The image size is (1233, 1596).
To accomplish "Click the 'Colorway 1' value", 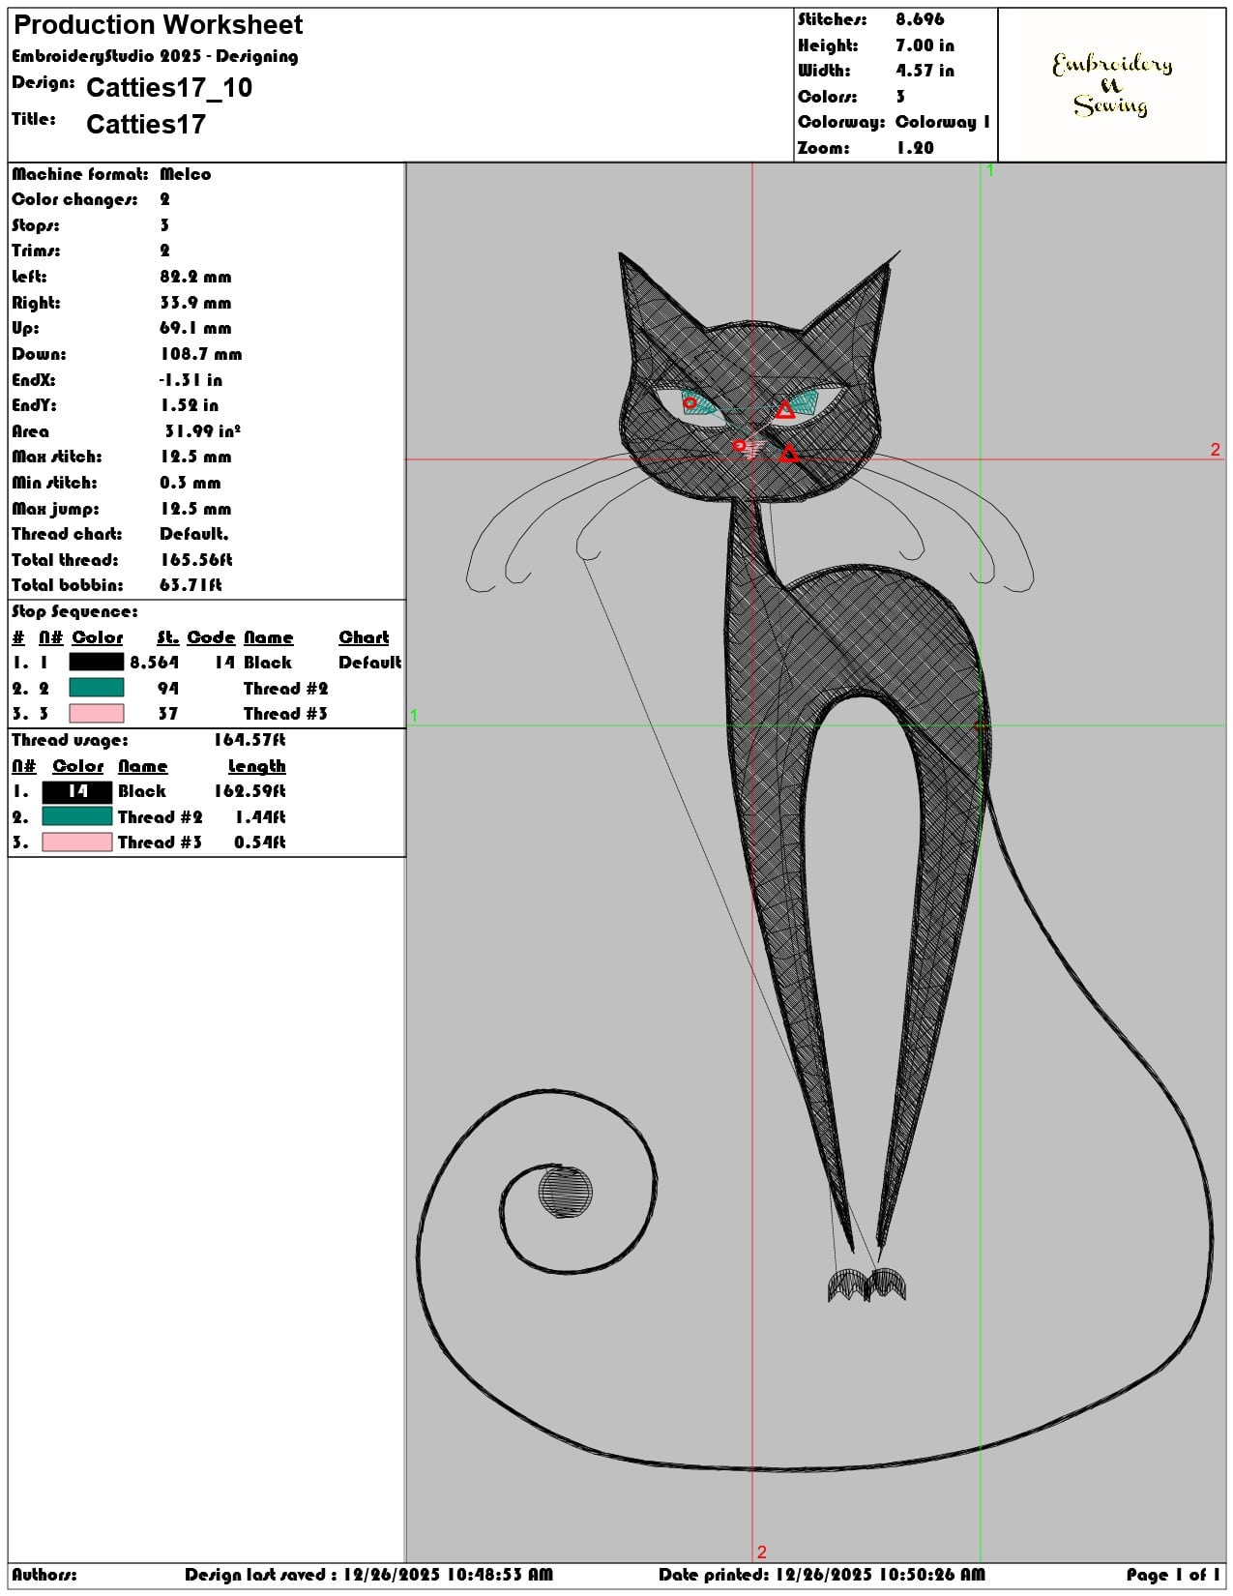I will click(943, 122).
